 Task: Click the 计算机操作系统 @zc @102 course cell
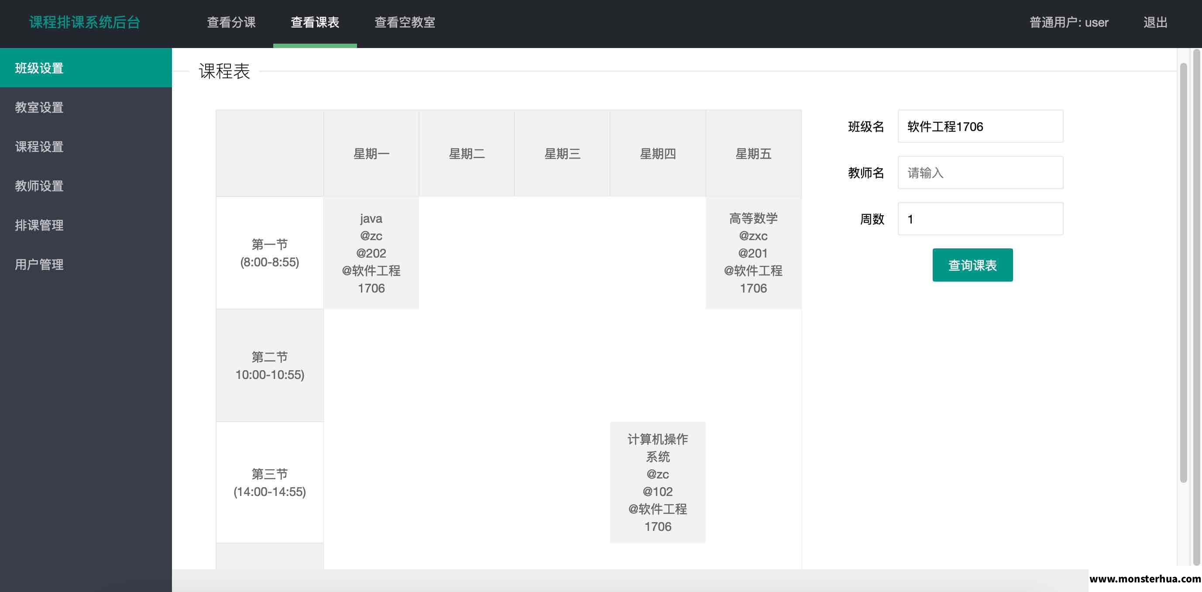tap(657, 482)
